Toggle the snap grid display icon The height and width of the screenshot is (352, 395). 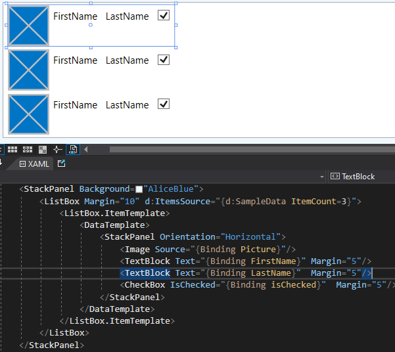[12, 150]
